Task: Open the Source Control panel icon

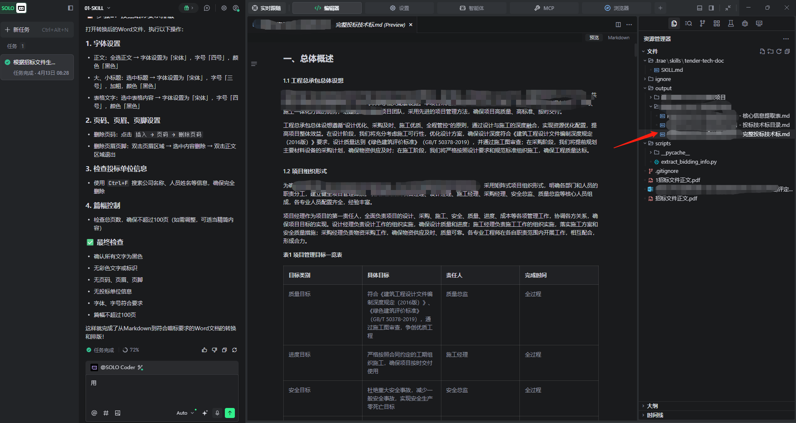Action: [x=703, y=23]
